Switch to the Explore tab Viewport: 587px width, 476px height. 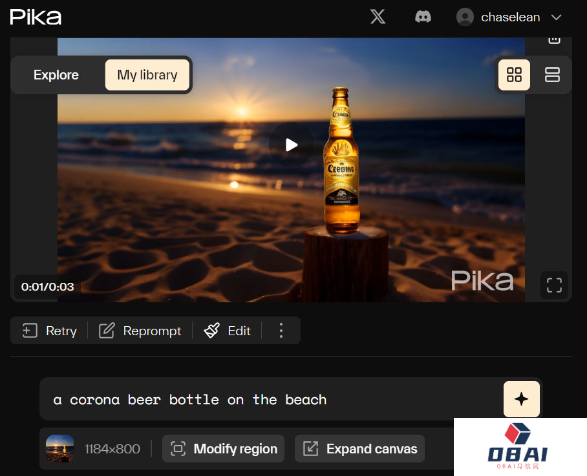tap(56, 75)
